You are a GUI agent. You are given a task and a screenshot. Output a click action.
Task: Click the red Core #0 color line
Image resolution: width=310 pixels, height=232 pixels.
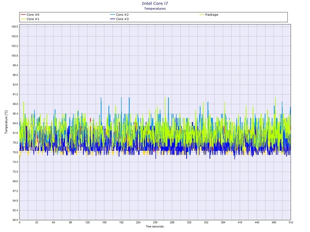click(23, 15)
